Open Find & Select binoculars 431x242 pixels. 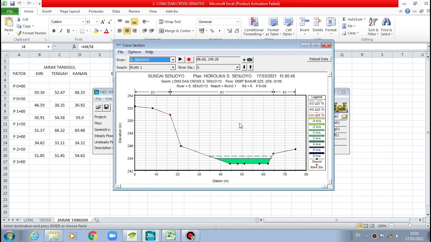click(387, 27)
